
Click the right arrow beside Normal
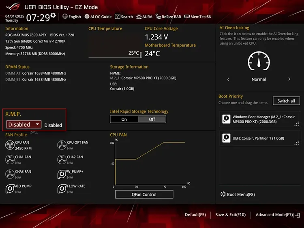point(289,79)
